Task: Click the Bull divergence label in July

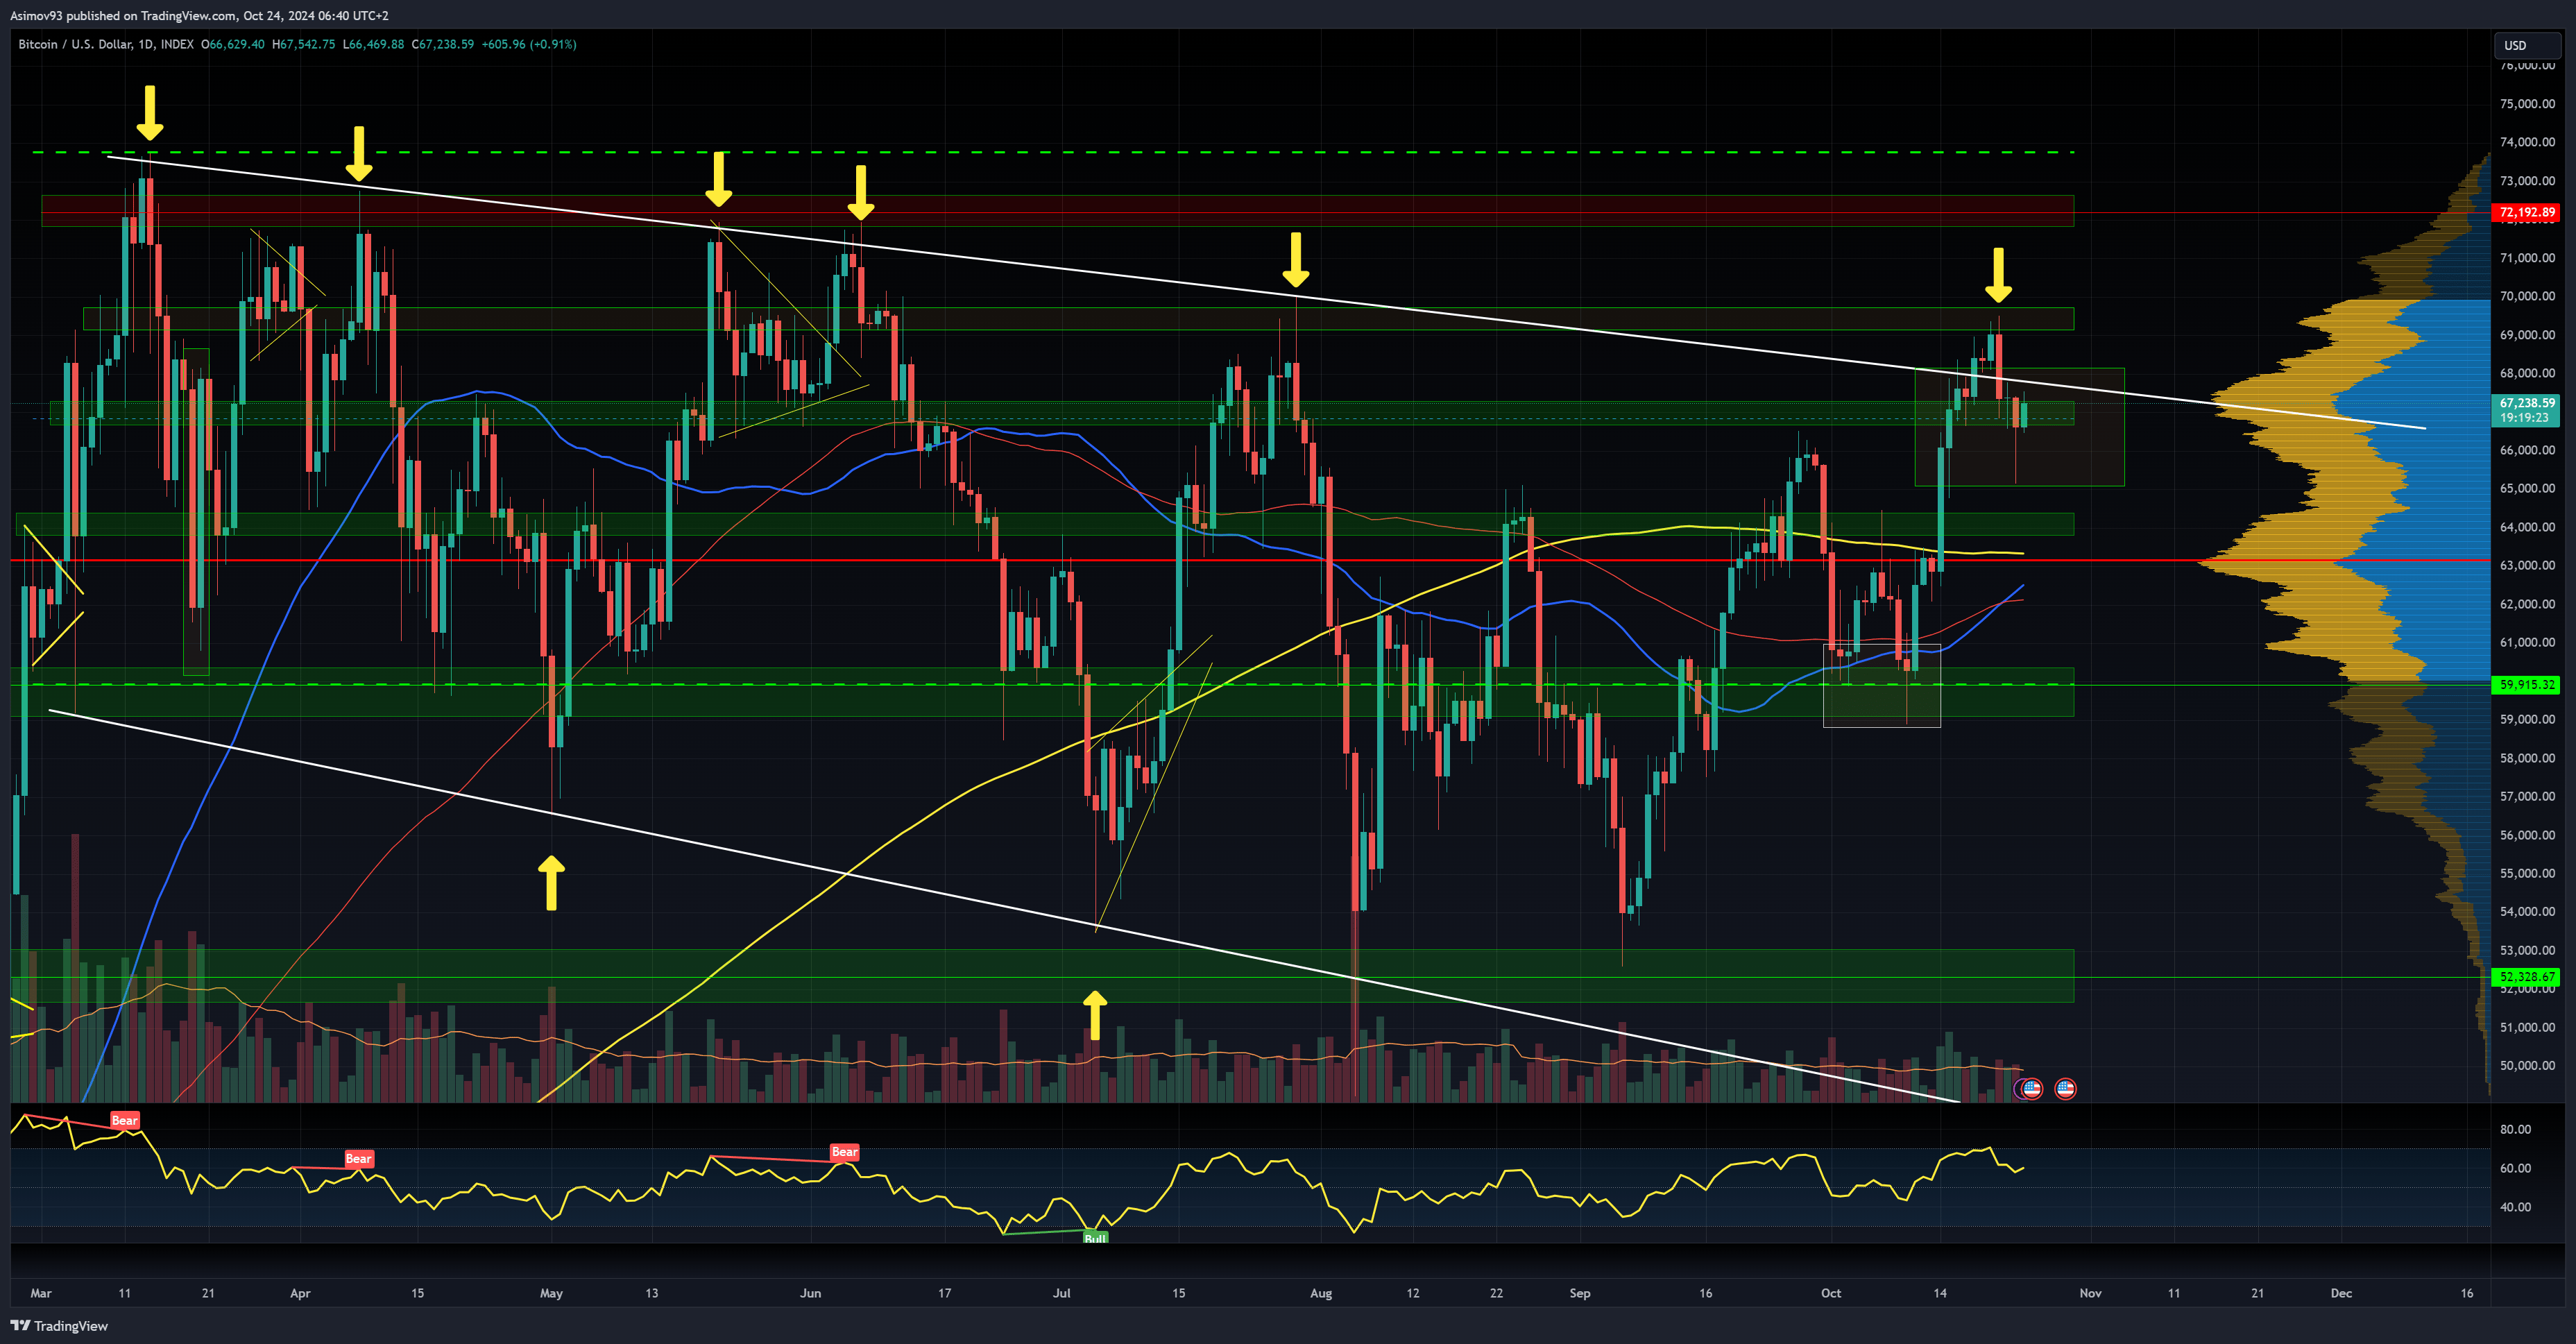Action: click(1095, 1238)
